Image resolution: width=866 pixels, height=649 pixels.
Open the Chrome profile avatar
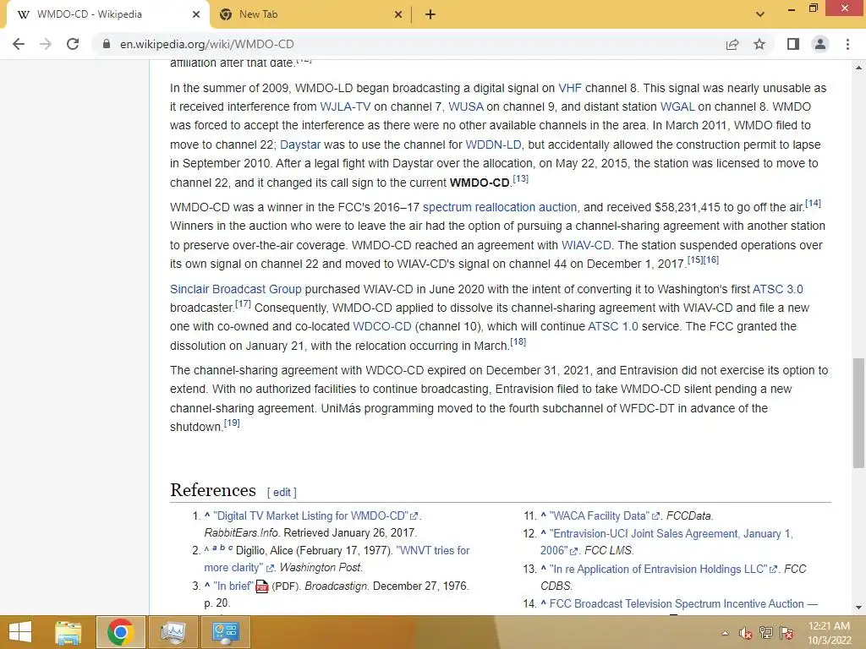pyautogui.click(x=820, y=44)
